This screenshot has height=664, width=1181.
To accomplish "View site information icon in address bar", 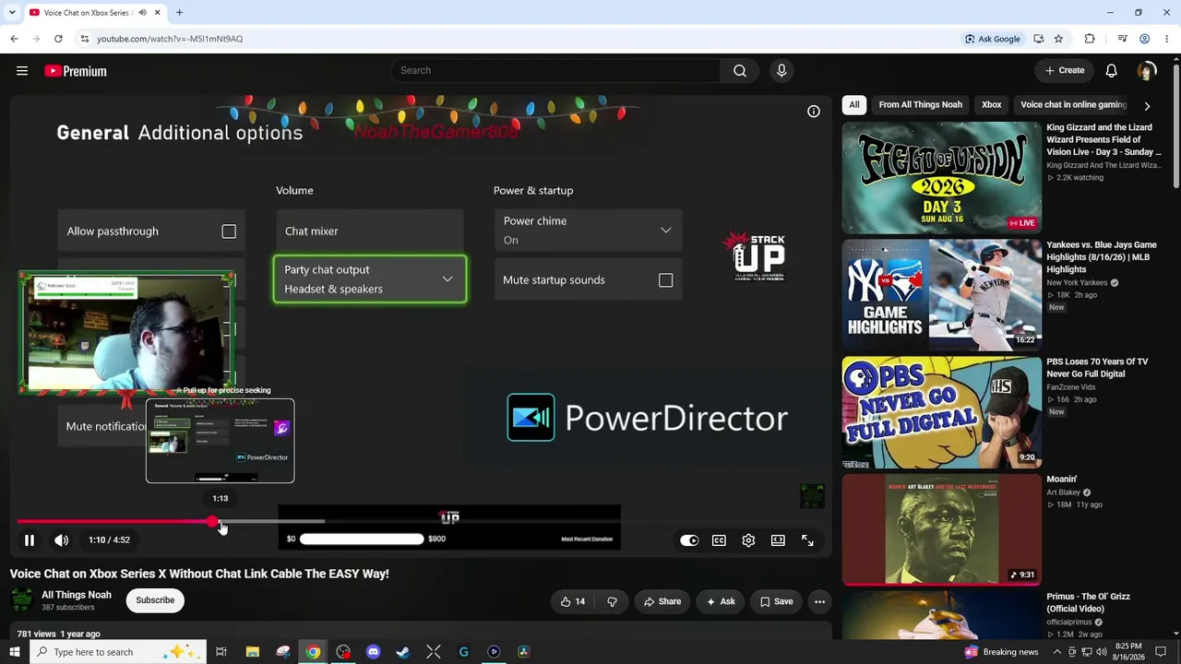I will point(84,39).
